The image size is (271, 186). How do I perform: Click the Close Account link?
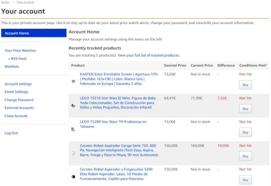point(16,116)
